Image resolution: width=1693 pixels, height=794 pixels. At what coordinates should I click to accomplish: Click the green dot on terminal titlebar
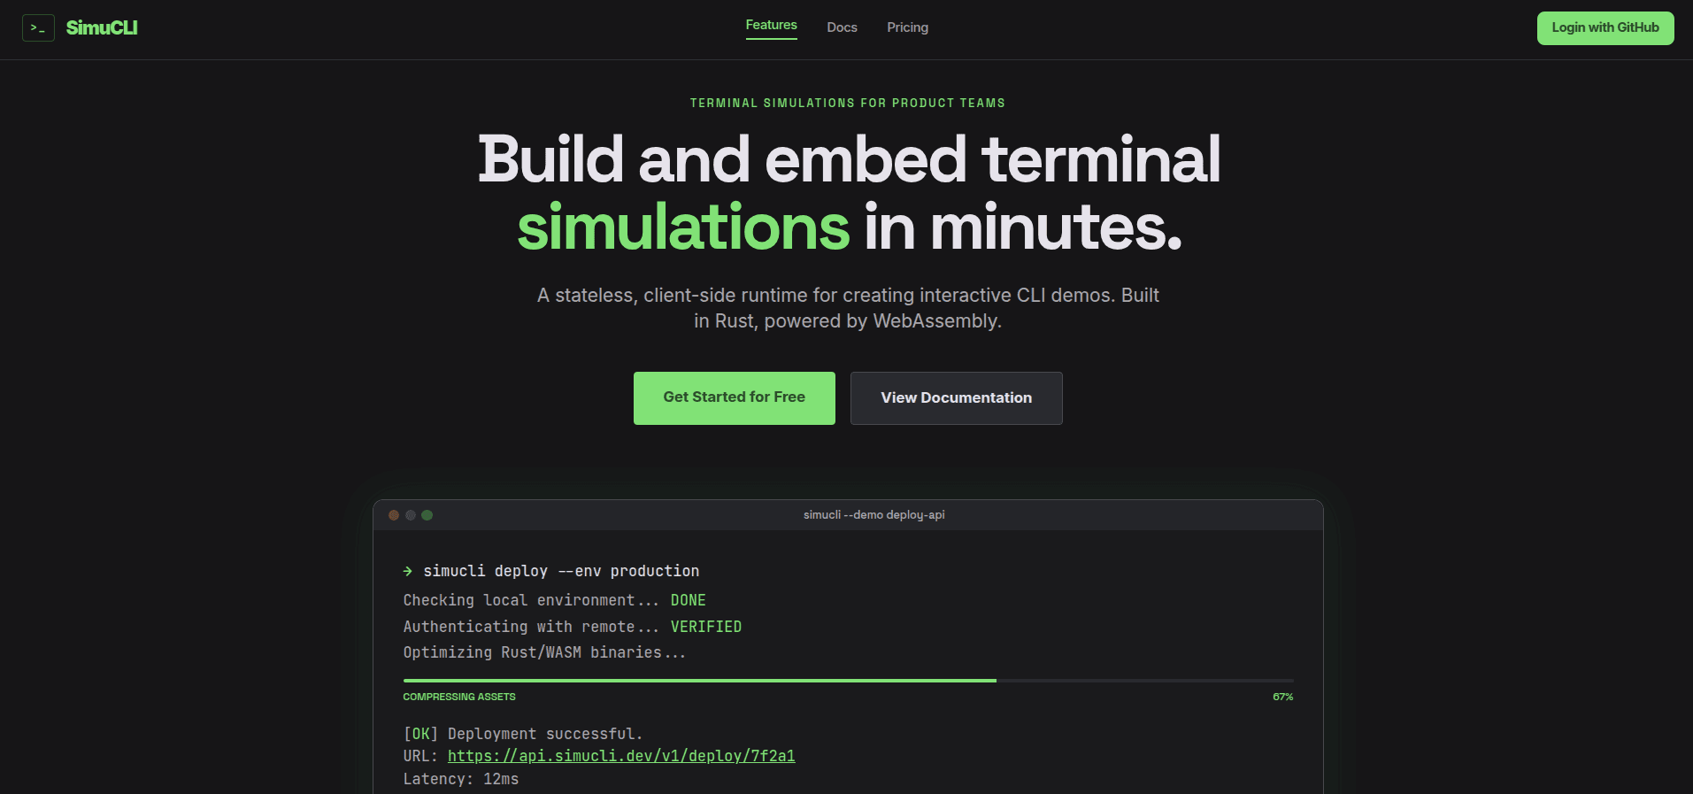click(427, 515)
